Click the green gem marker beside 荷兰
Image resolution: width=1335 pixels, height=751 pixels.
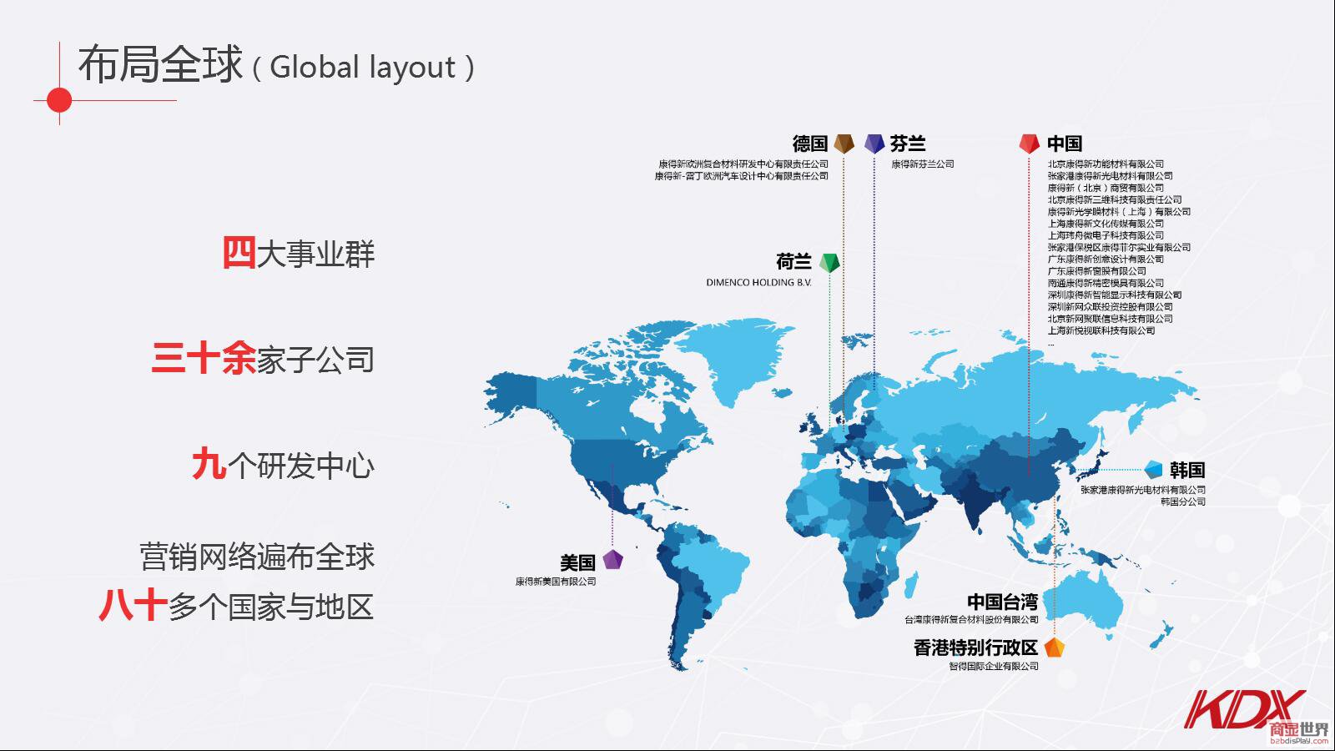[829, 262]
